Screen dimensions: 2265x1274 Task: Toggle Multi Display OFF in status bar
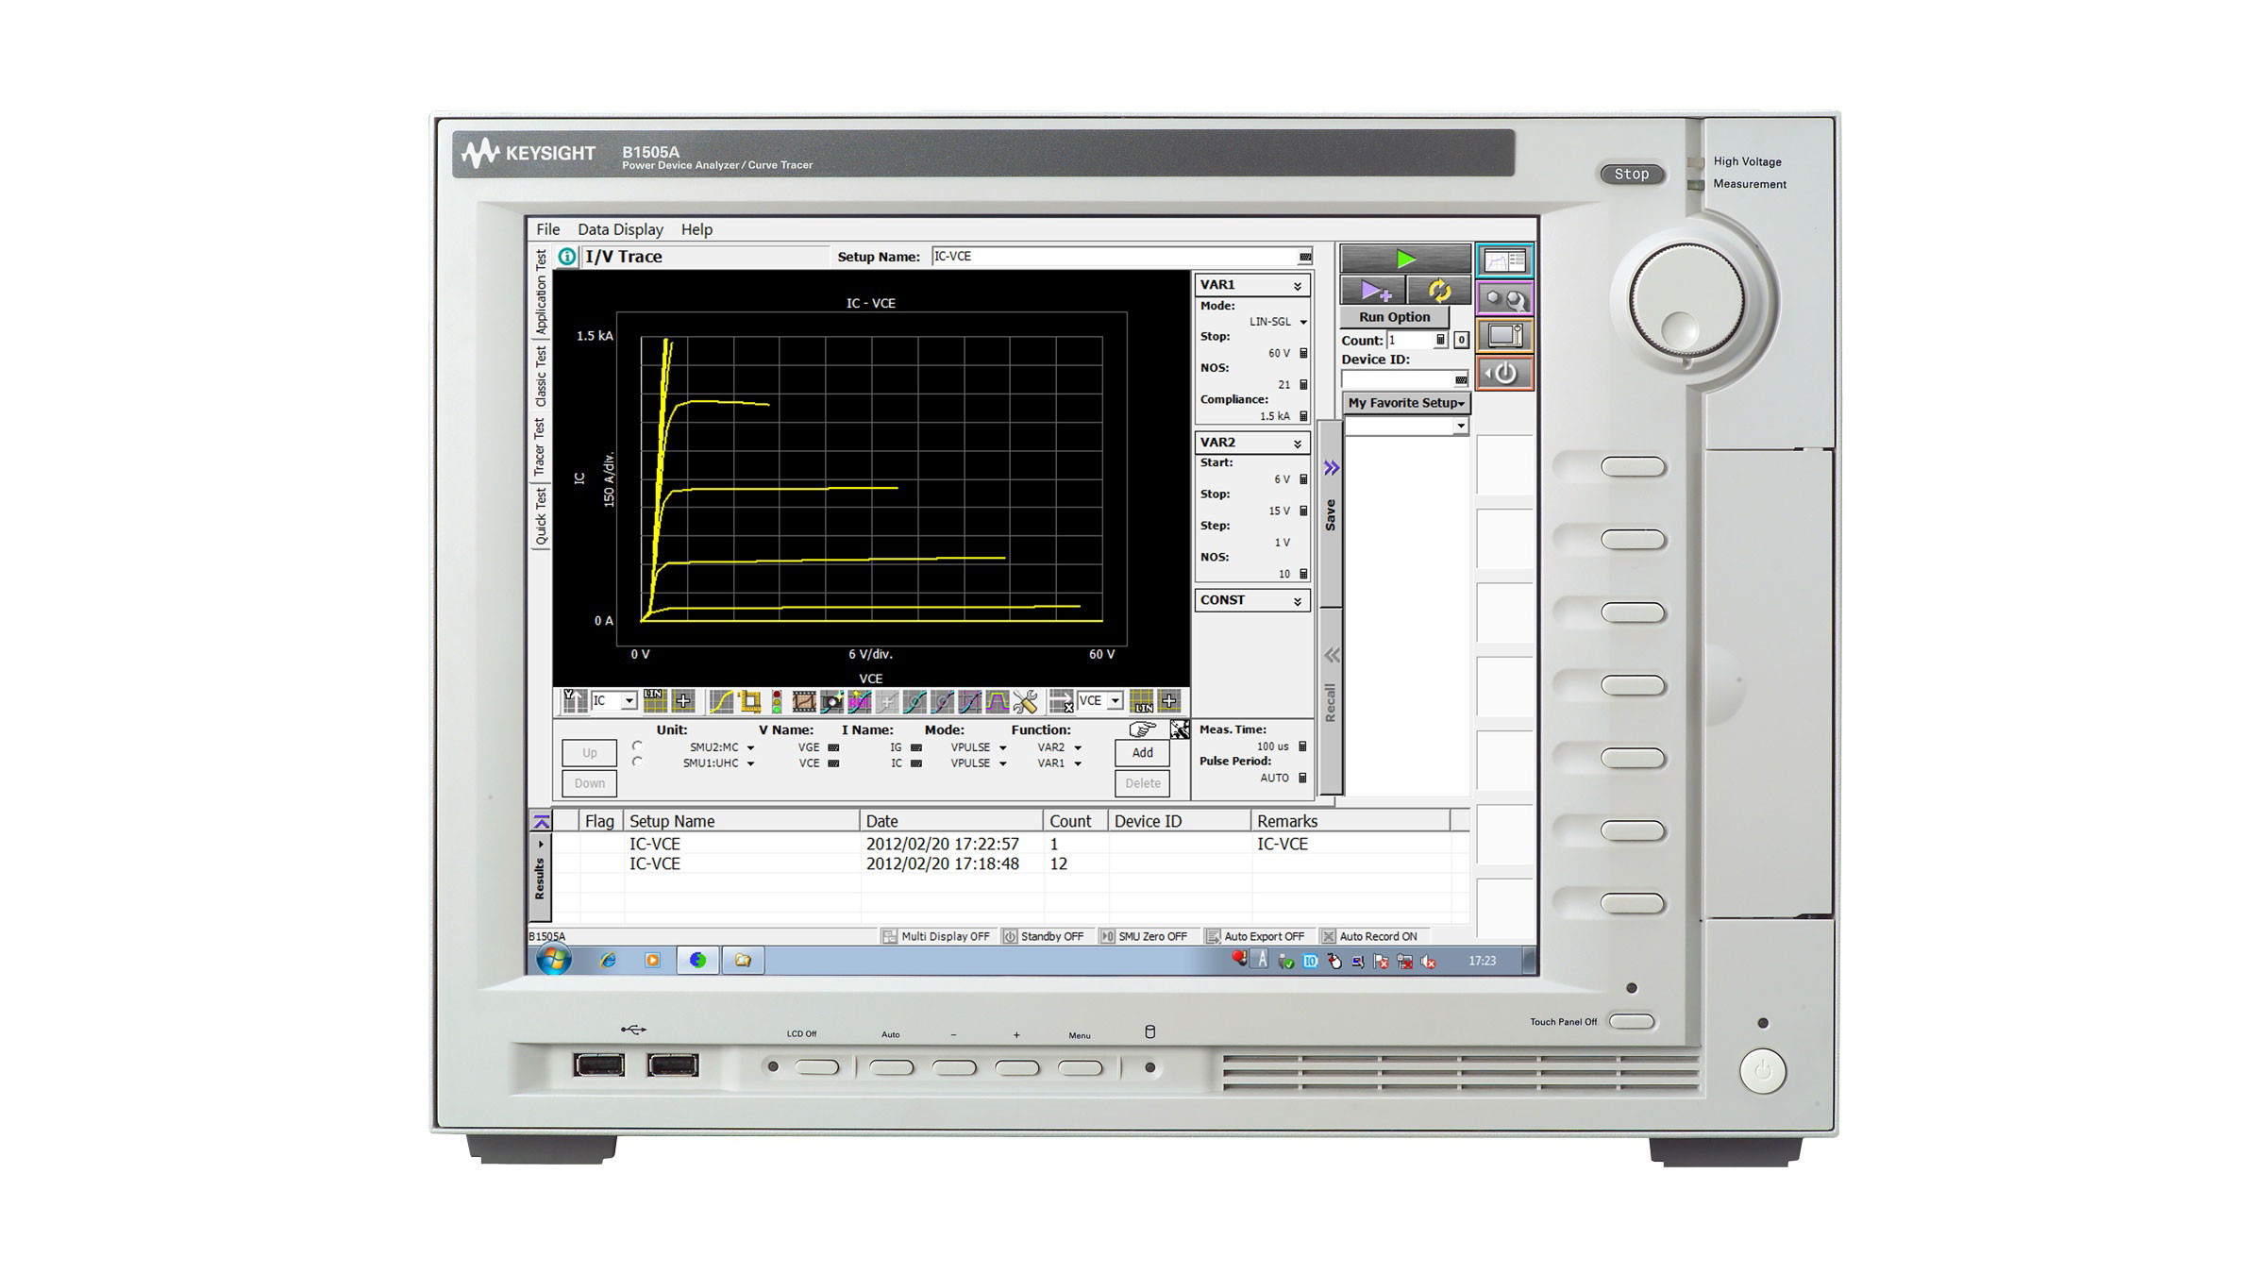click(x=936, y=936)
